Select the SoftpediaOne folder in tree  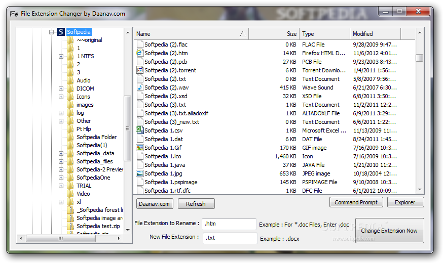click(93, 178)
